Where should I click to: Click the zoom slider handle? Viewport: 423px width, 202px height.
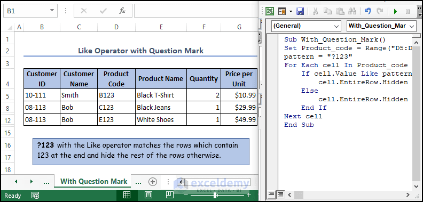[x=215, y=195]
